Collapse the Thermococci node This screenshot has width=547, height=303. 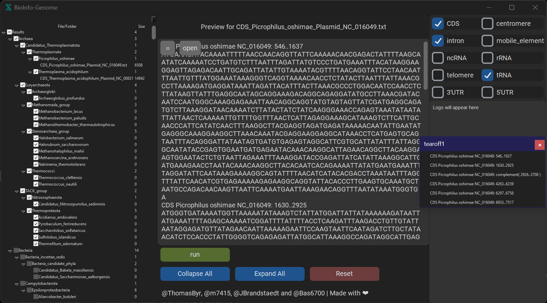23,171
